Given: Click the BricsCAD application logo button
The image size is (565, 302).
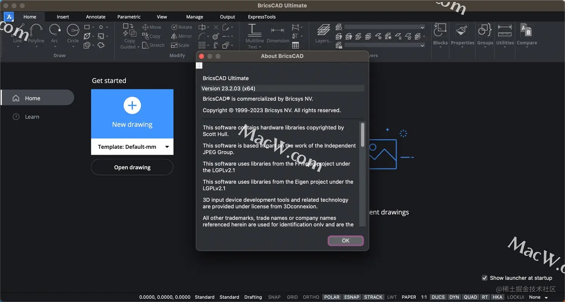Looking at the screenshot, I should click(9, 17).
